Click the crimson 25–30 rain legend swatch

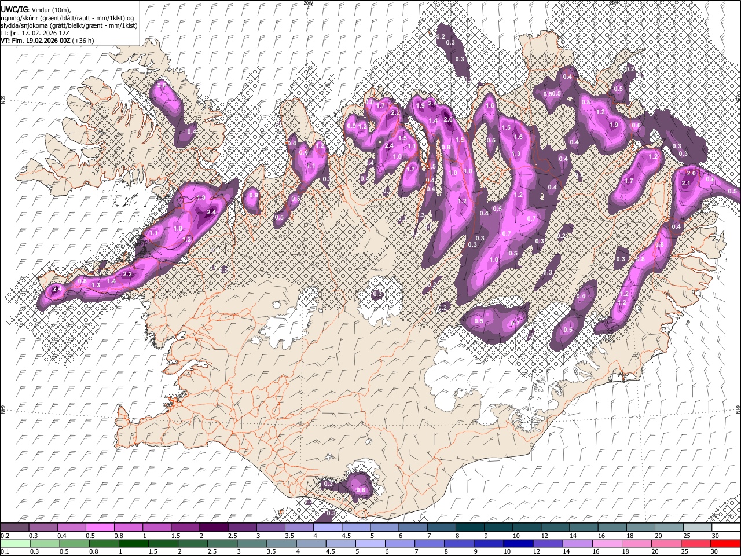(695, 543)
